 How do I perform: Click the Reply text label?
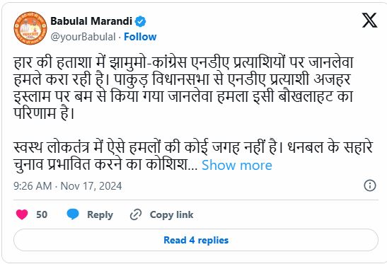(100, 214)
